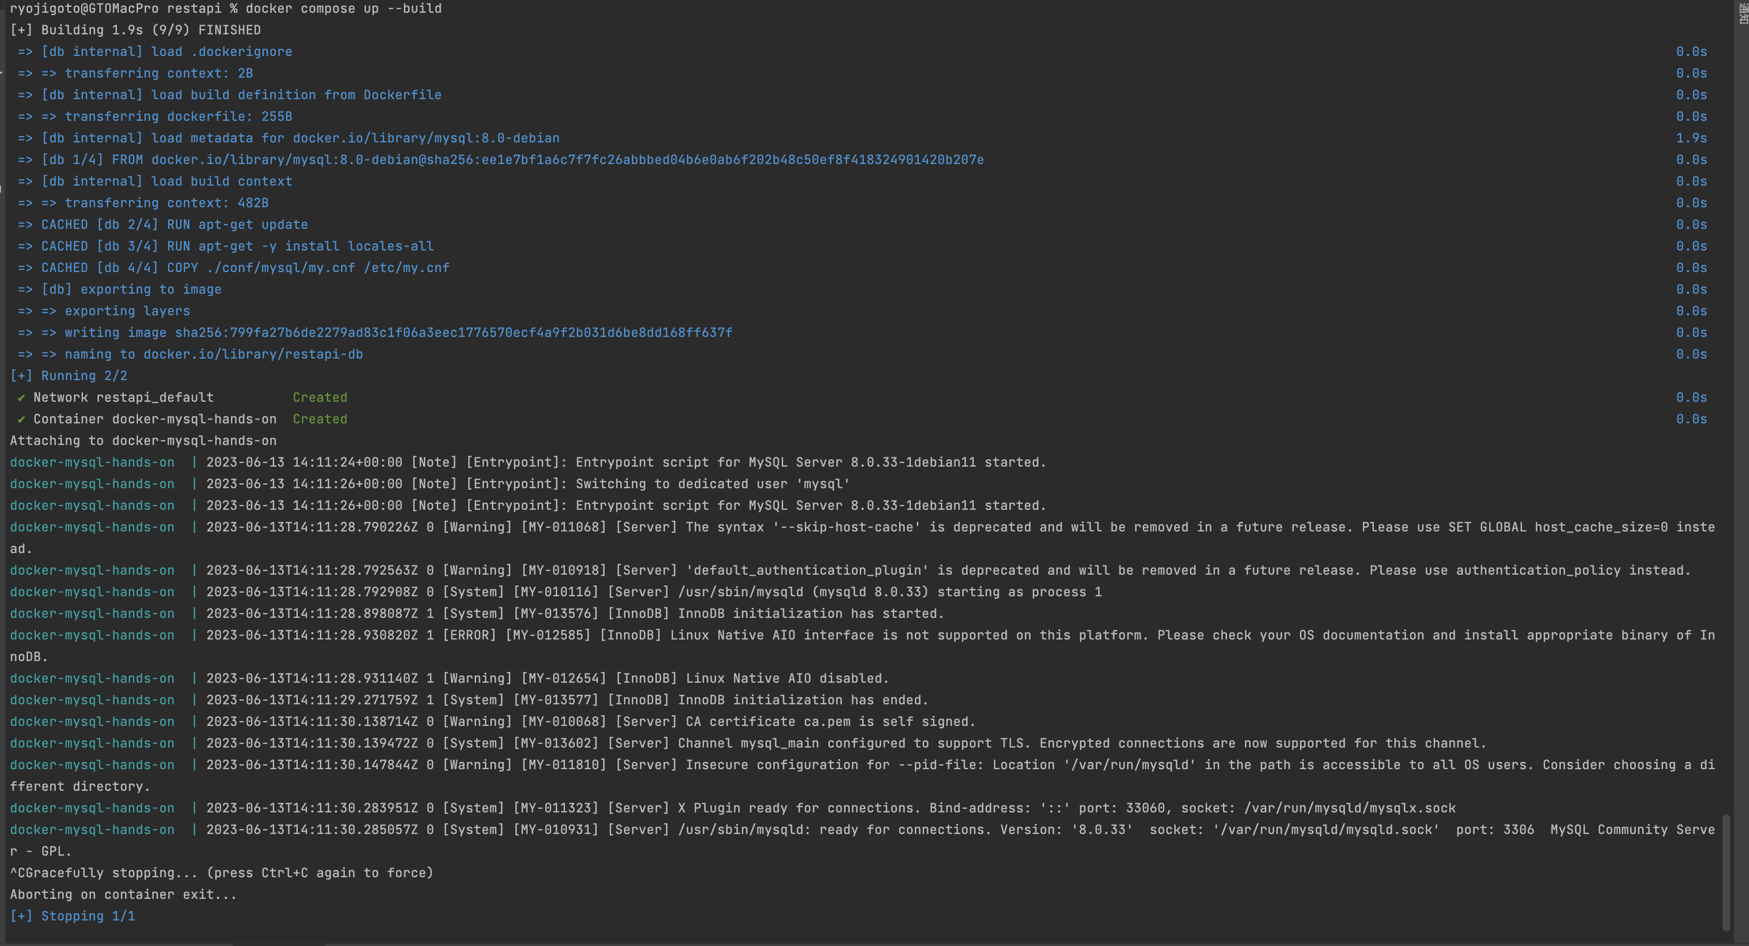Image resolution: width=1749 pixels, height=946 pixels.
Task: Select the Attaching to docker-mysql-hands-on line
Action: (x=143, y=441)
